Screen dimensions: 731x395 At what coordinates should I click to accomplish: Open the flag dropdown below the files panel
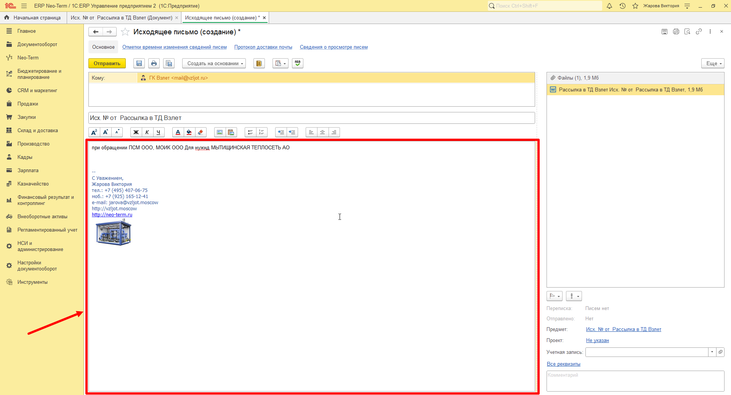555,296
